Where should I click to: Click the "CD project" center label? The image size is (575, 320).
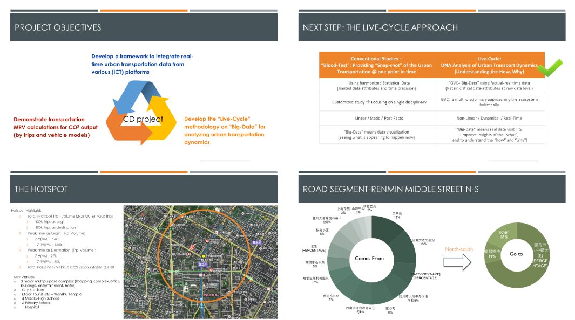pyautogui.click(x=143, y=119)
